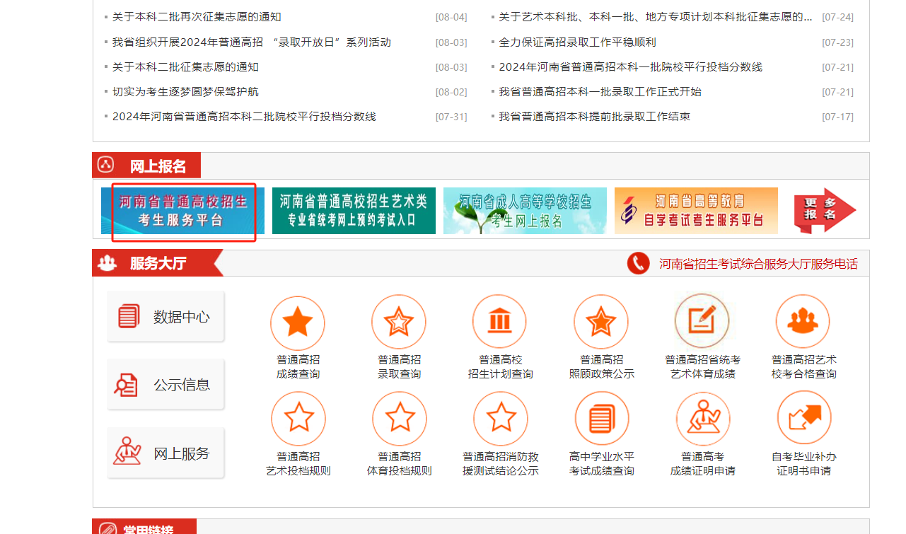Click 普通高考成绩证明申请 icon
906x534 pixels.
pos(702,419)
